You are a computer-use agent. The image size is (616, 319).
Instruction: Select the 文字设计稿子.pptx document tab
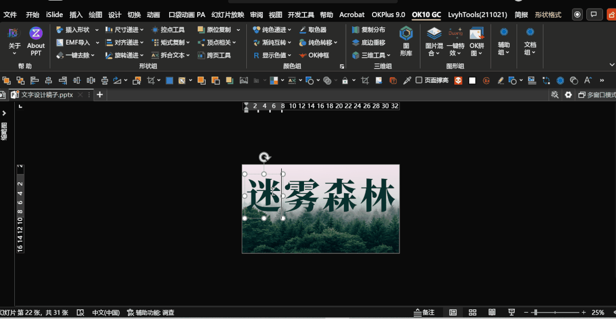pos(47,95)
